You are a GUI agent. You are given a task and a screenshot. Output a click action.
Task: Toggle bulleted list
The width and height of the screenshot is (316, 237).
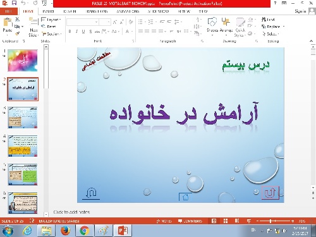(140, 21)
